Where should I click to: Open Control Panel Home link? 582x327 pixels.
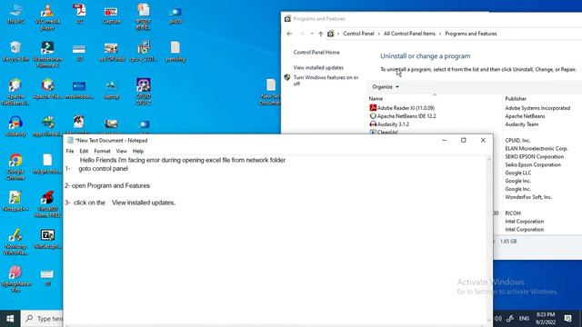pyautogui.click(x=316, y=53)
